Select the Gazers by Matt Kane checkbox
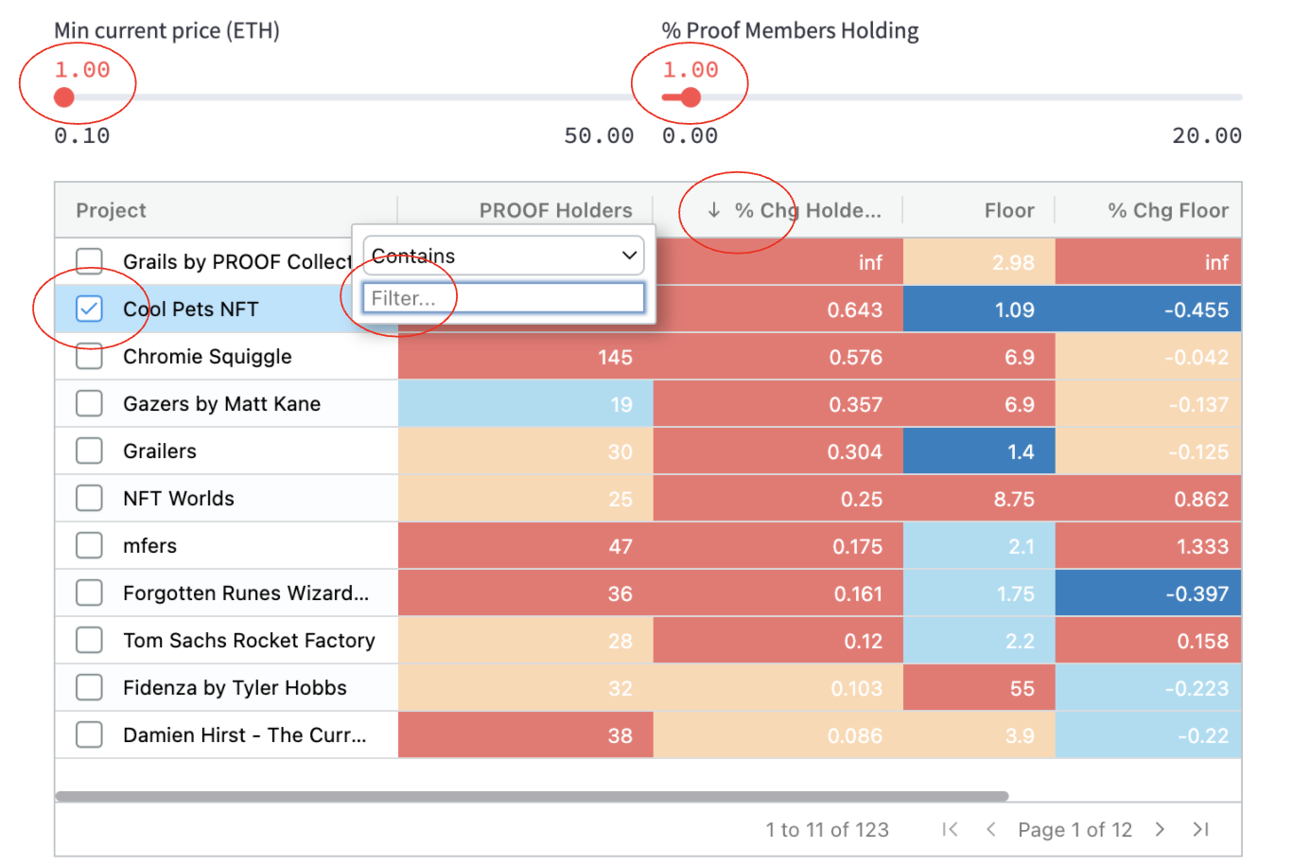This screenshot has height=866, width=1293. [89, 404]
